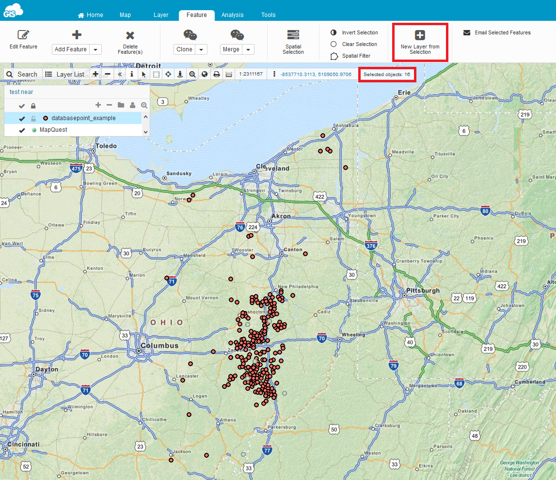Toggle all layers visibility in panel header
The height and width of the screenshot is (480, 556).
22,106
